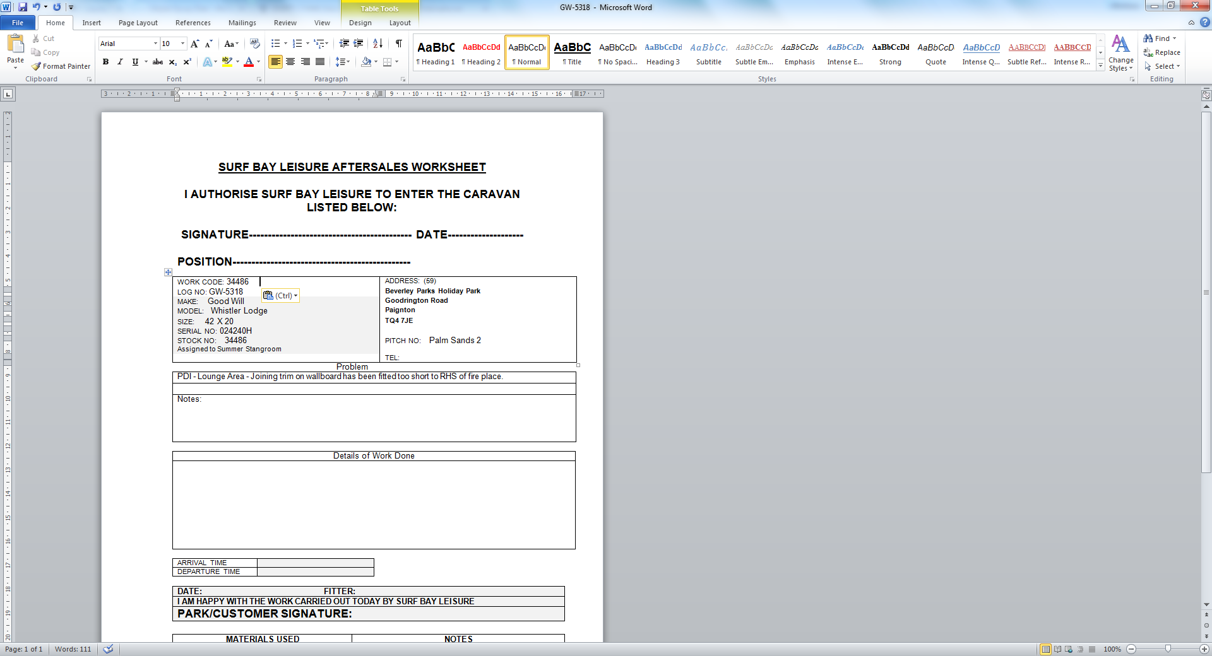Screen dimensions: 1212x656
Task: Click the Replace button in Editing group
Action: coord(1161,52)
